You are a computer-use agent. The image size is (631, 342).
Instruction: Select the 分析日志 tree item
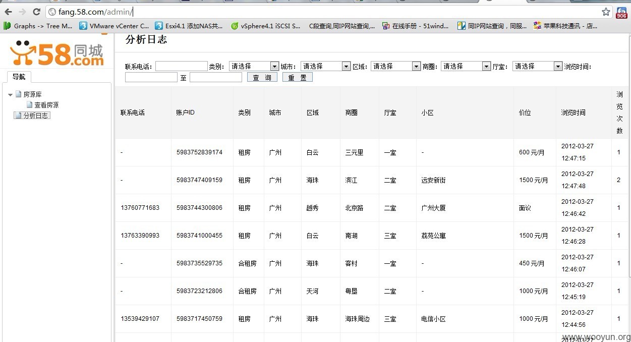[x=32, y=116]
